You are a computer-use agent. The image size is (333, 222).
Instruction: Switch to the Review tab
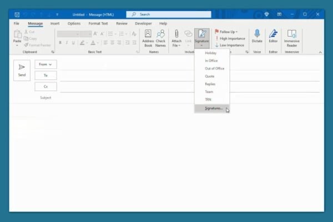tap(122, 23)
